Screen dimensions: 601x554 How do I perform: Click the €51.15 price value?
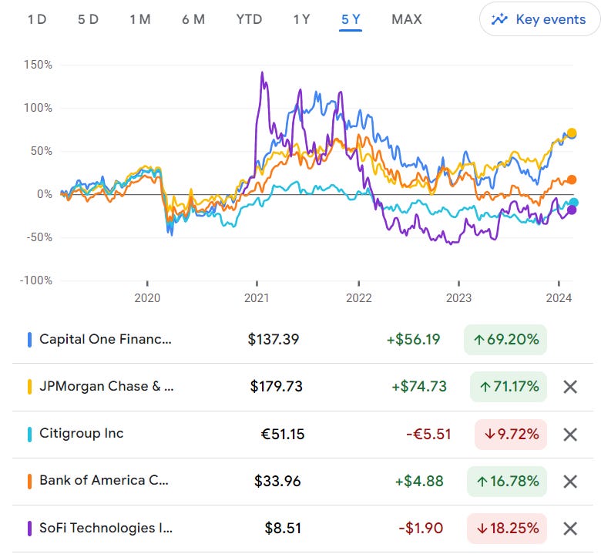(283, 434)
